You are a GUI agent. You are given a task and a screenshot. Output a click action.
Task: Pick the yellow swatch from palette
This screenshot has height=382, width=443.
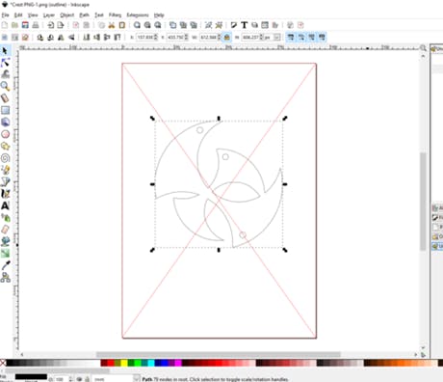[x=124, y=363]
